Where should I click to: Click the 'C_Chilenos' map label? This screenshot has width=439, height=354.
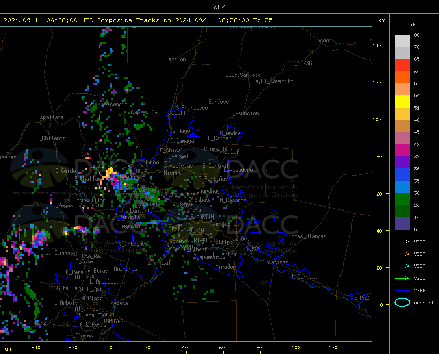(x=51, y=138)
